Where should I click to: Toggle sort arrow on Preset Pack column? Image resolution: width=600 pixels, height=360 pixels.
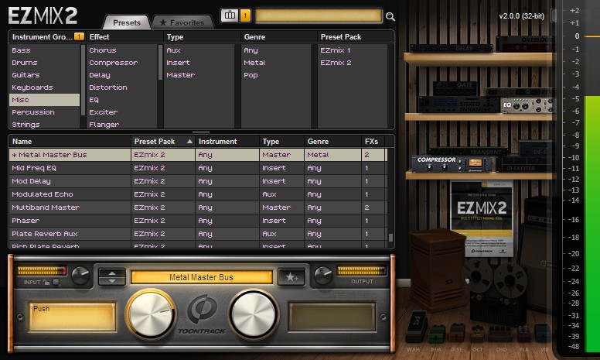tap(189, 142)
